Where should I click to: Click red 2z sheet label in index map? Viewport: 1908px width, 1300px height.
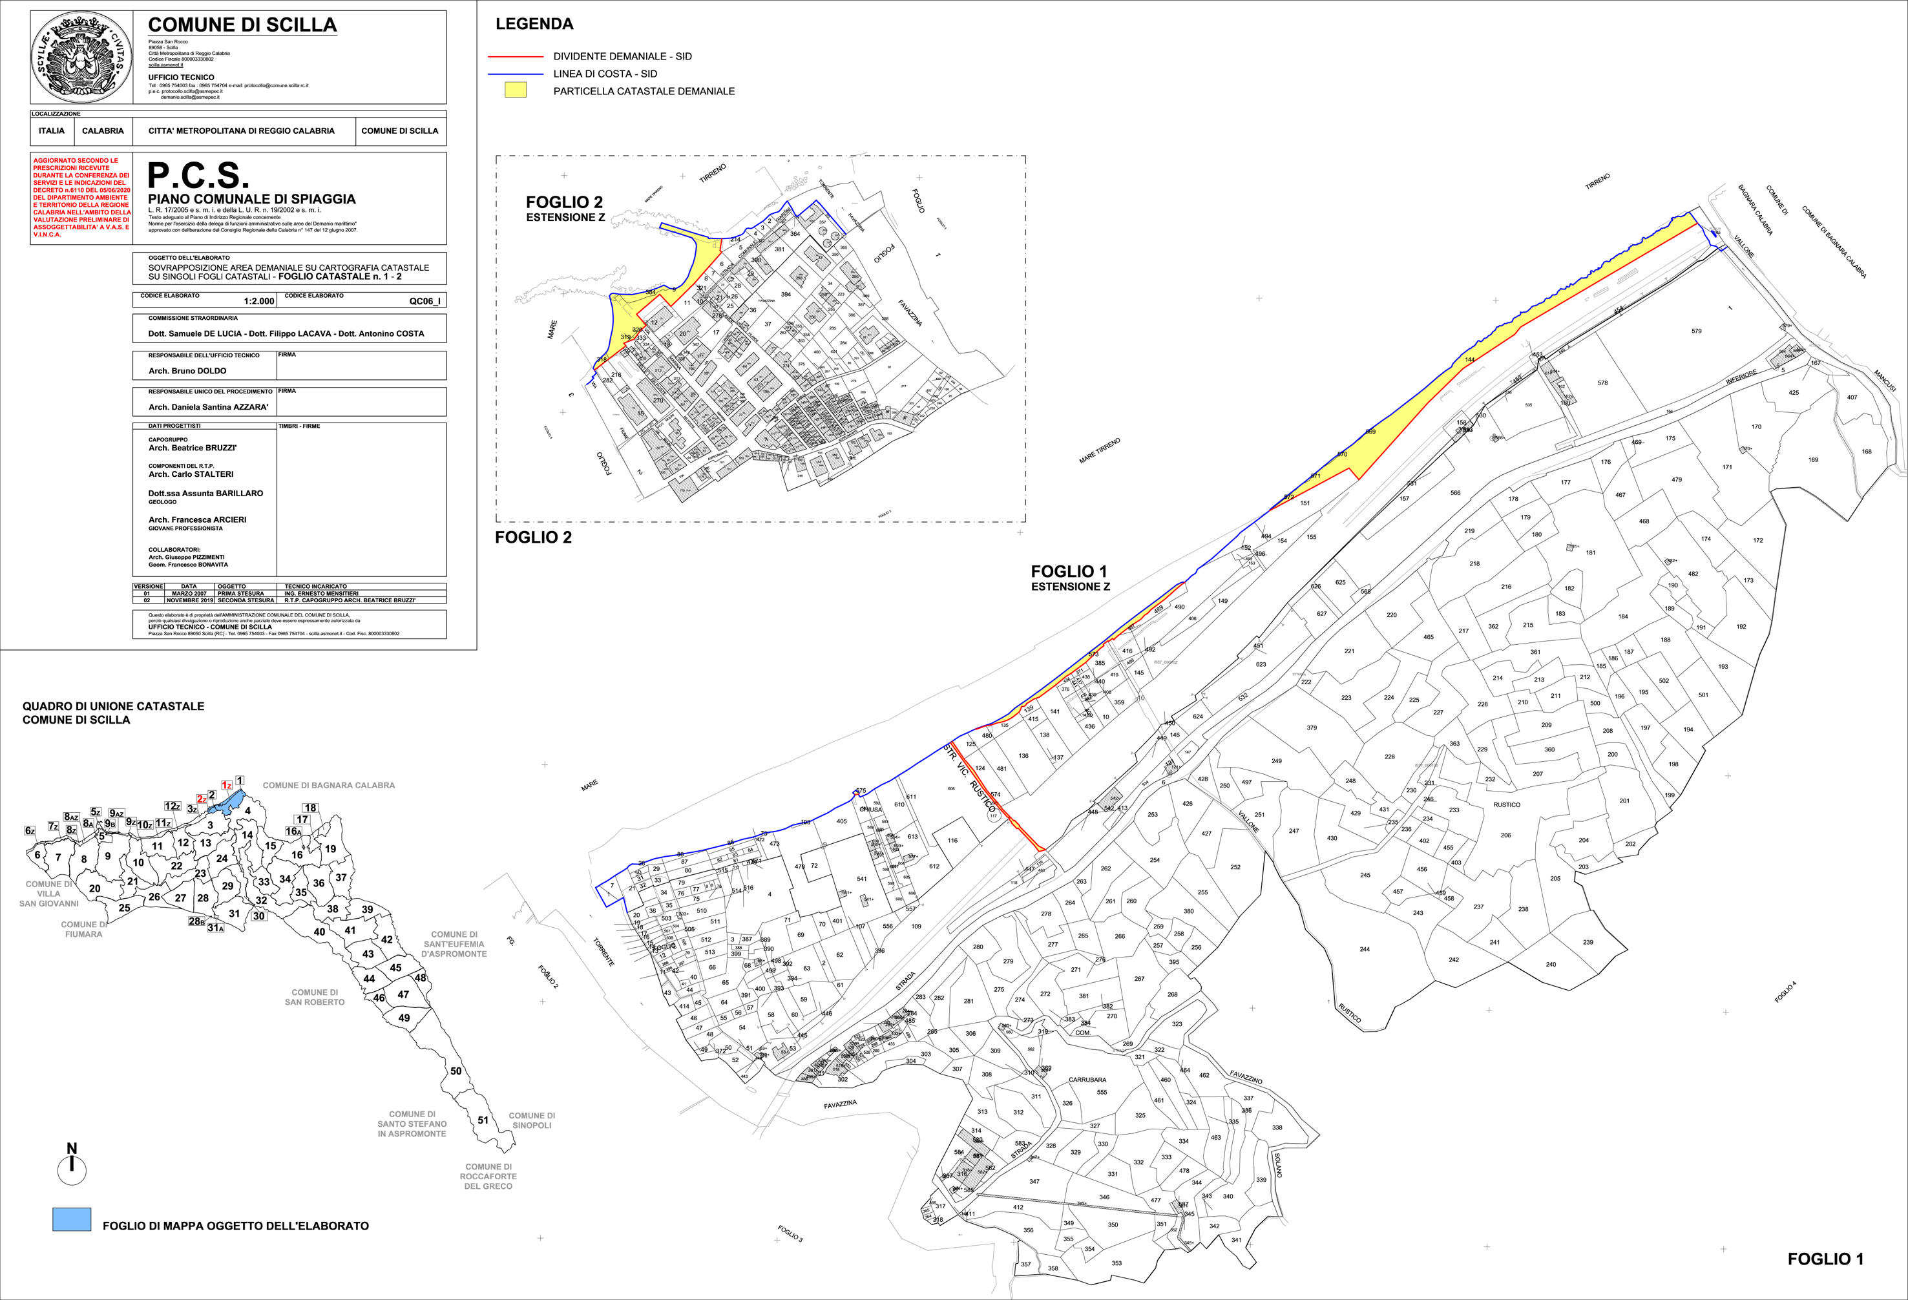pyautogui.click(x=201, y=798)
